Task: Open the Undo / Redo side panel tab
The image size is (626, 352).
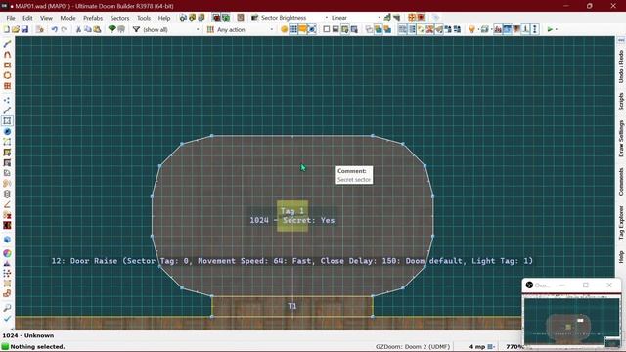Action: click(x=621, y=66)
